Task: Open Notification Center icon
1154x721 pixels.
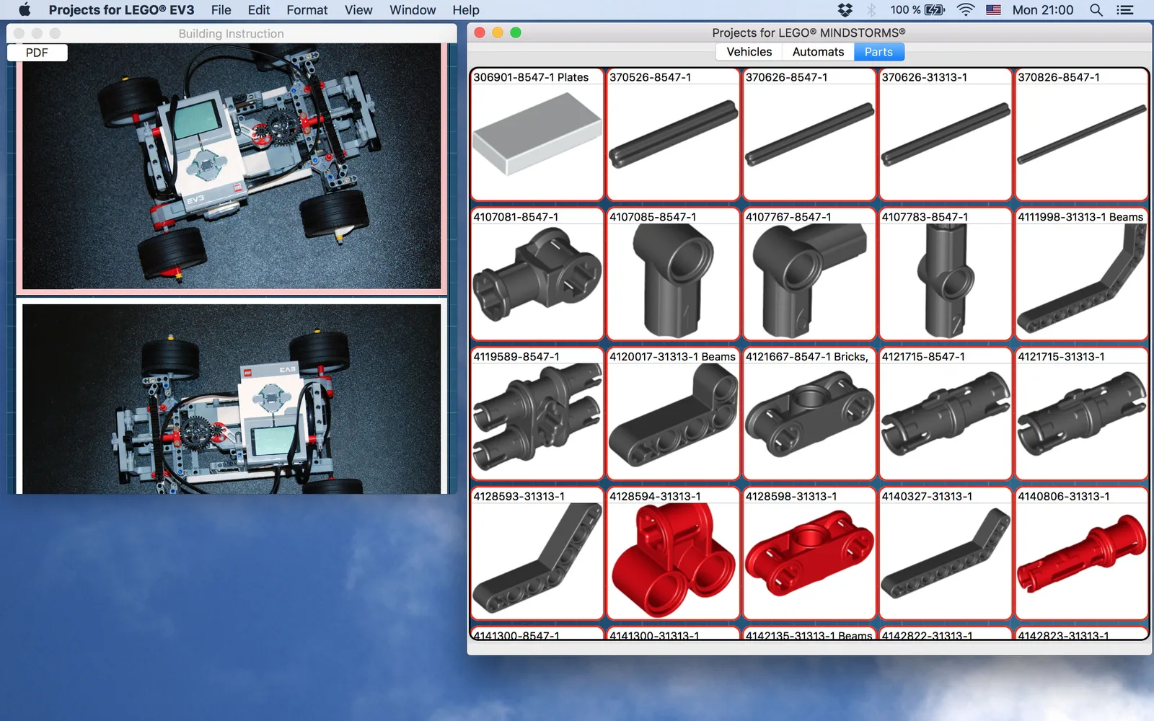Action: (1124, 10)
